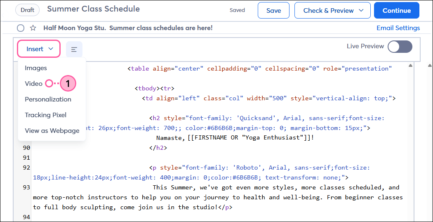433x222 pixels.
Task: Click sender name 'Half Moon Yoga Stu.'
Action: tap(75, 28)
